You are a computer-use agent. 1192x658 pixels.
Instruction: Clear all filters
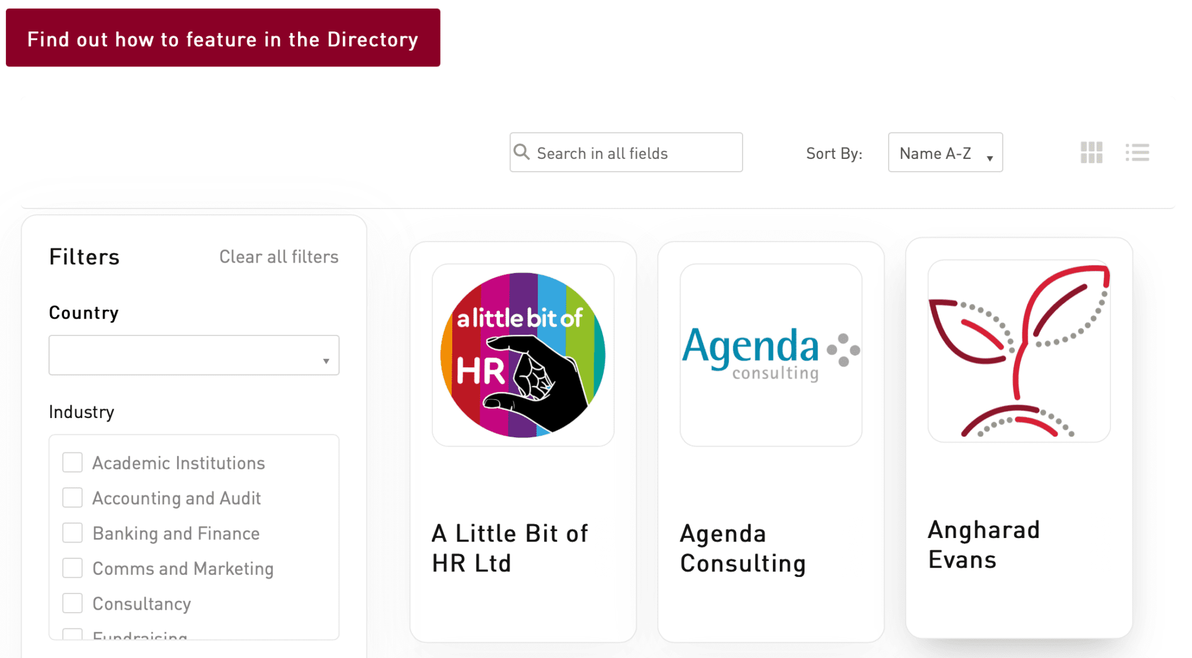[279, 256]
